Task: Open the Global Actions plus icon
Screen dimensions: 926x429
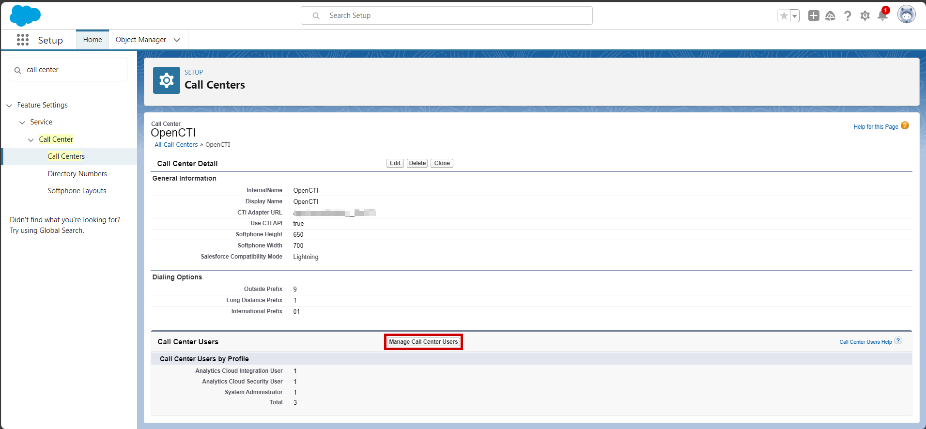Action: (814, 16)
